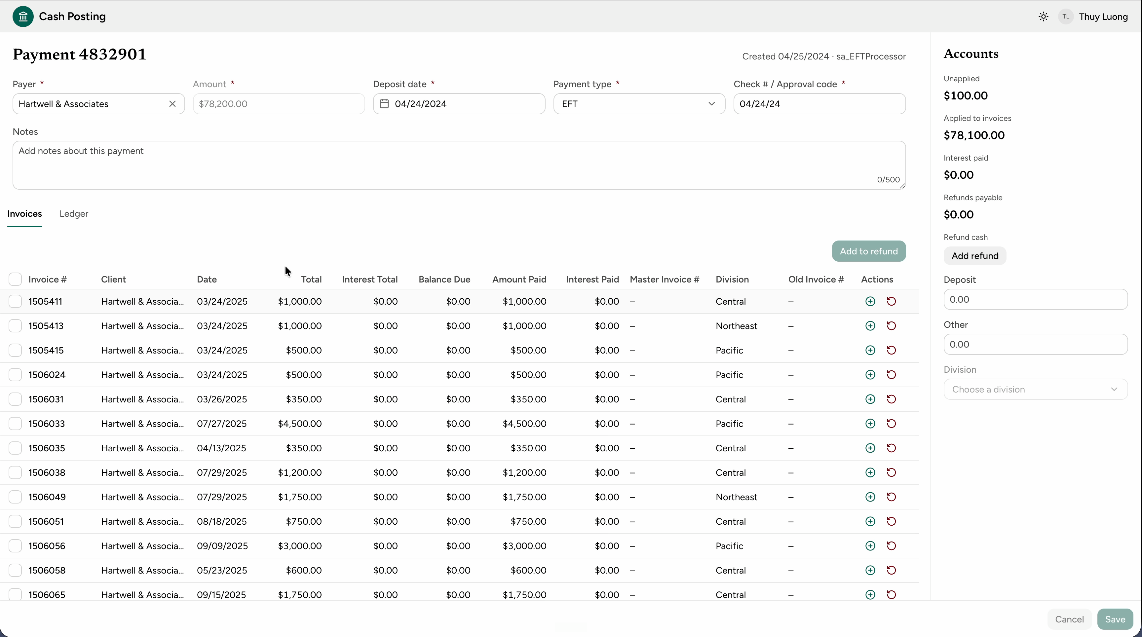Click the Save button
The image size is (1142, 637).
tap(1115, 619)
